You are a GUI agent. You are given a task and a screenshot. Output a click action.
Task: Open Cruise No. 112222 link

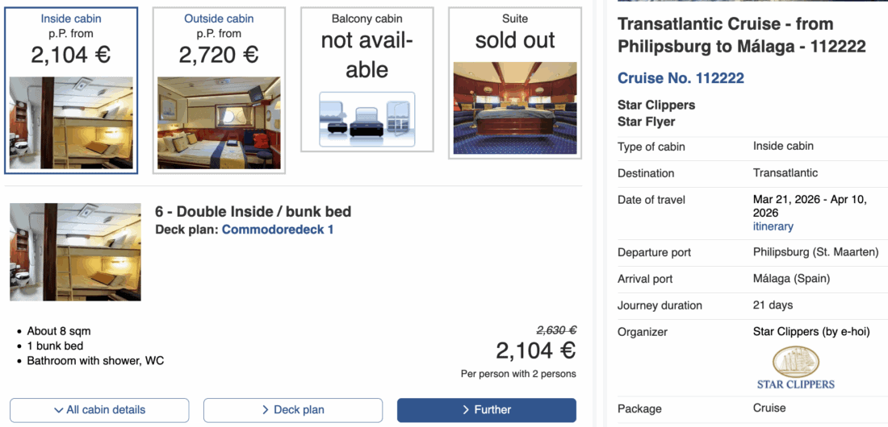click(x=681, y=78)
